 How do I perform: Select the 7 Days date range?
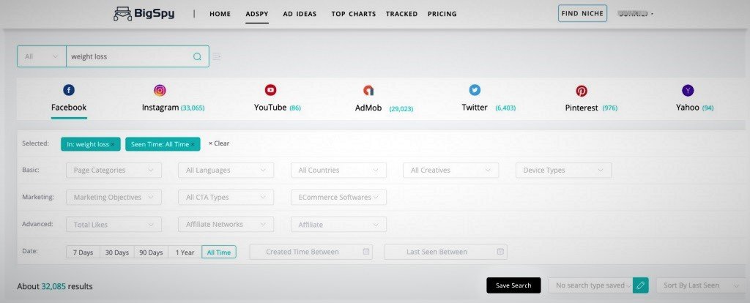[83, 252]
